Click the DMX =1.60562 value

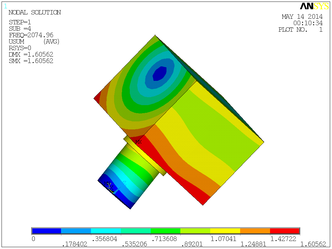point(31,54)
